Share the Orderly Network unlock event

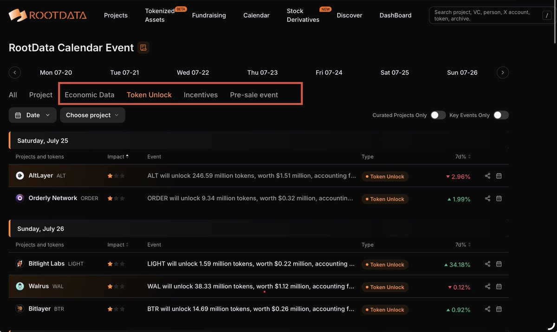click(487, 198)
